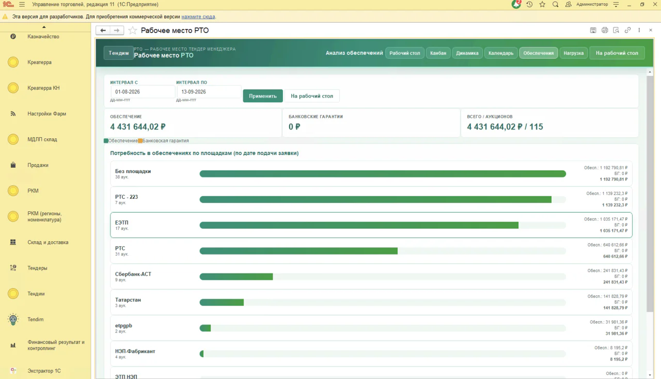661x379 pixels.
Task: Click the orange Банковская гарантия legend swatch
Action: pos(140,140)
